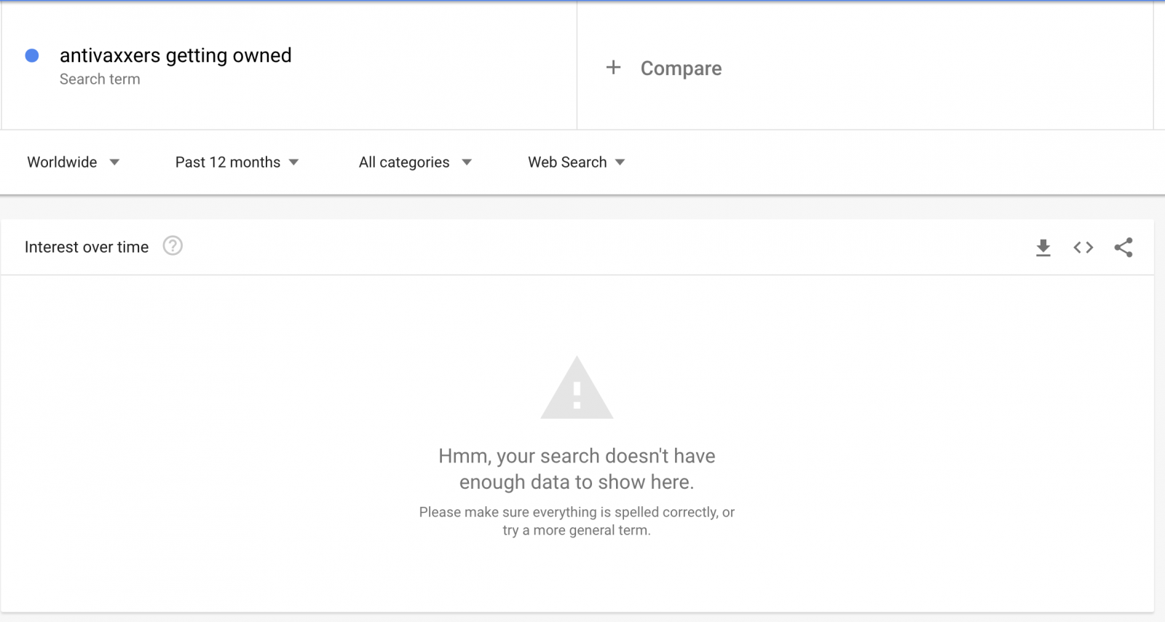Open the Past 12 months dropdown
The width and height of the screenshot is (1165, 622).
pos(237,162)
